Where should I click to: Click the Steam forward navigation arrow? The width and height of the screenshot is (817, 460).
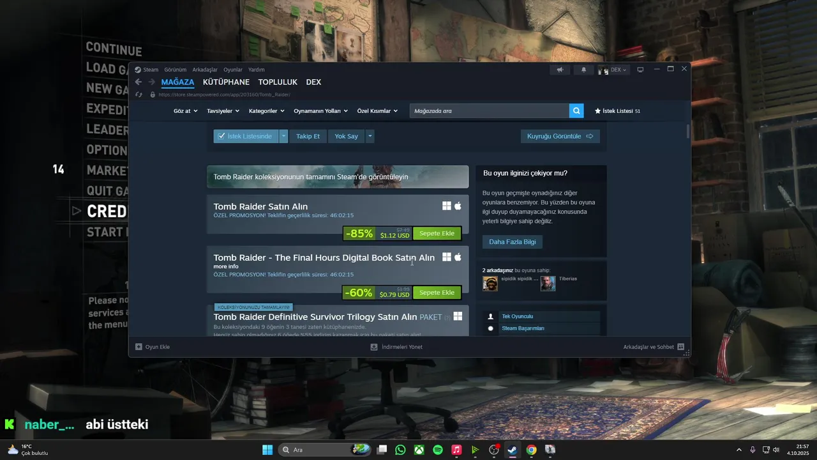tap(152, 82)
